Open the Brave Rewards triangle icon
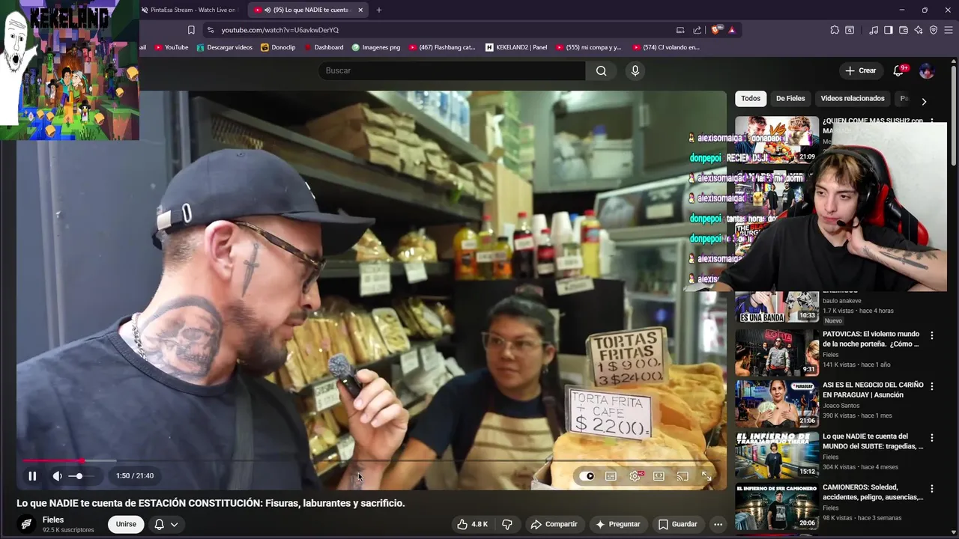Screen dimensions: 959x539 pyautogui.click(x=732, y=30)
